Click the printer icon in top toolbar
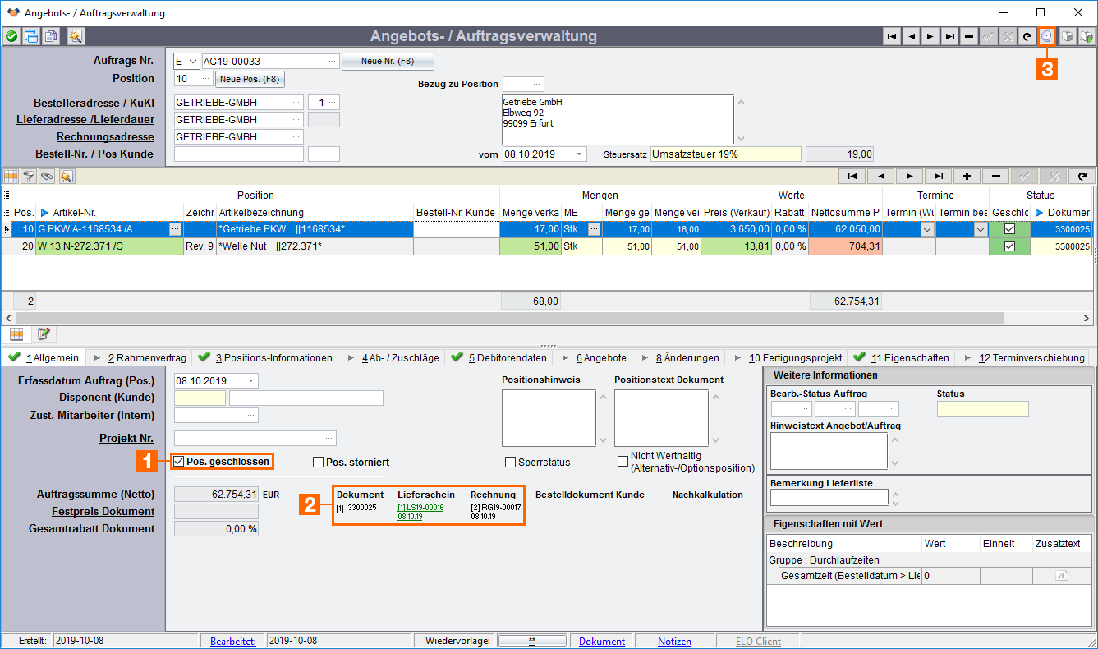This screenshot has height=649, width=1098. [x=1068, y=36]
